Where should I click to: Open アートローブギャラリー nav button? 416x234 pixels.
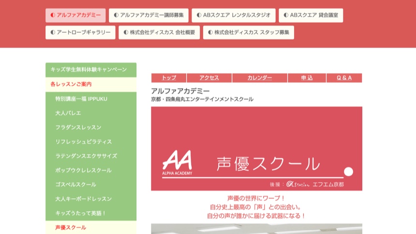80,32
